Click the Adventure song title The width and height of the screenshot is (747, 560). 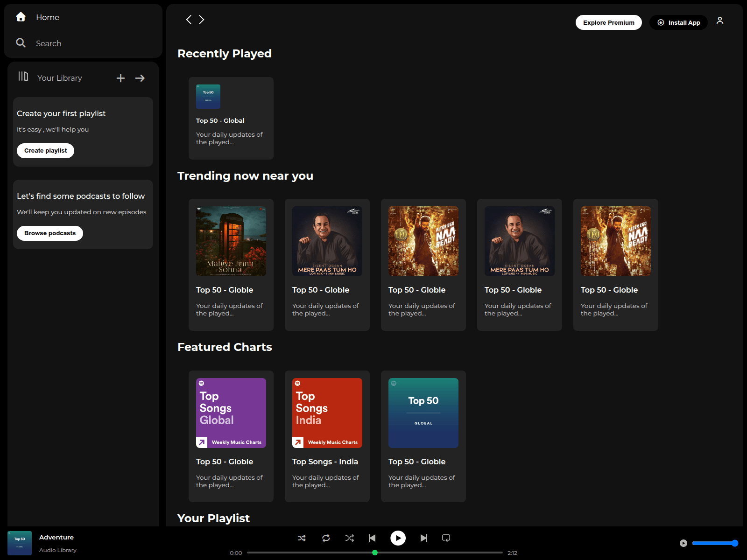point(56,537)
